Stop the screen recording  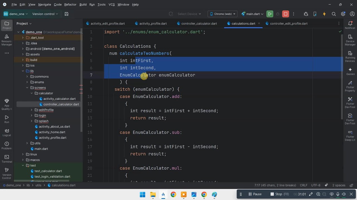tap(280, 194)
